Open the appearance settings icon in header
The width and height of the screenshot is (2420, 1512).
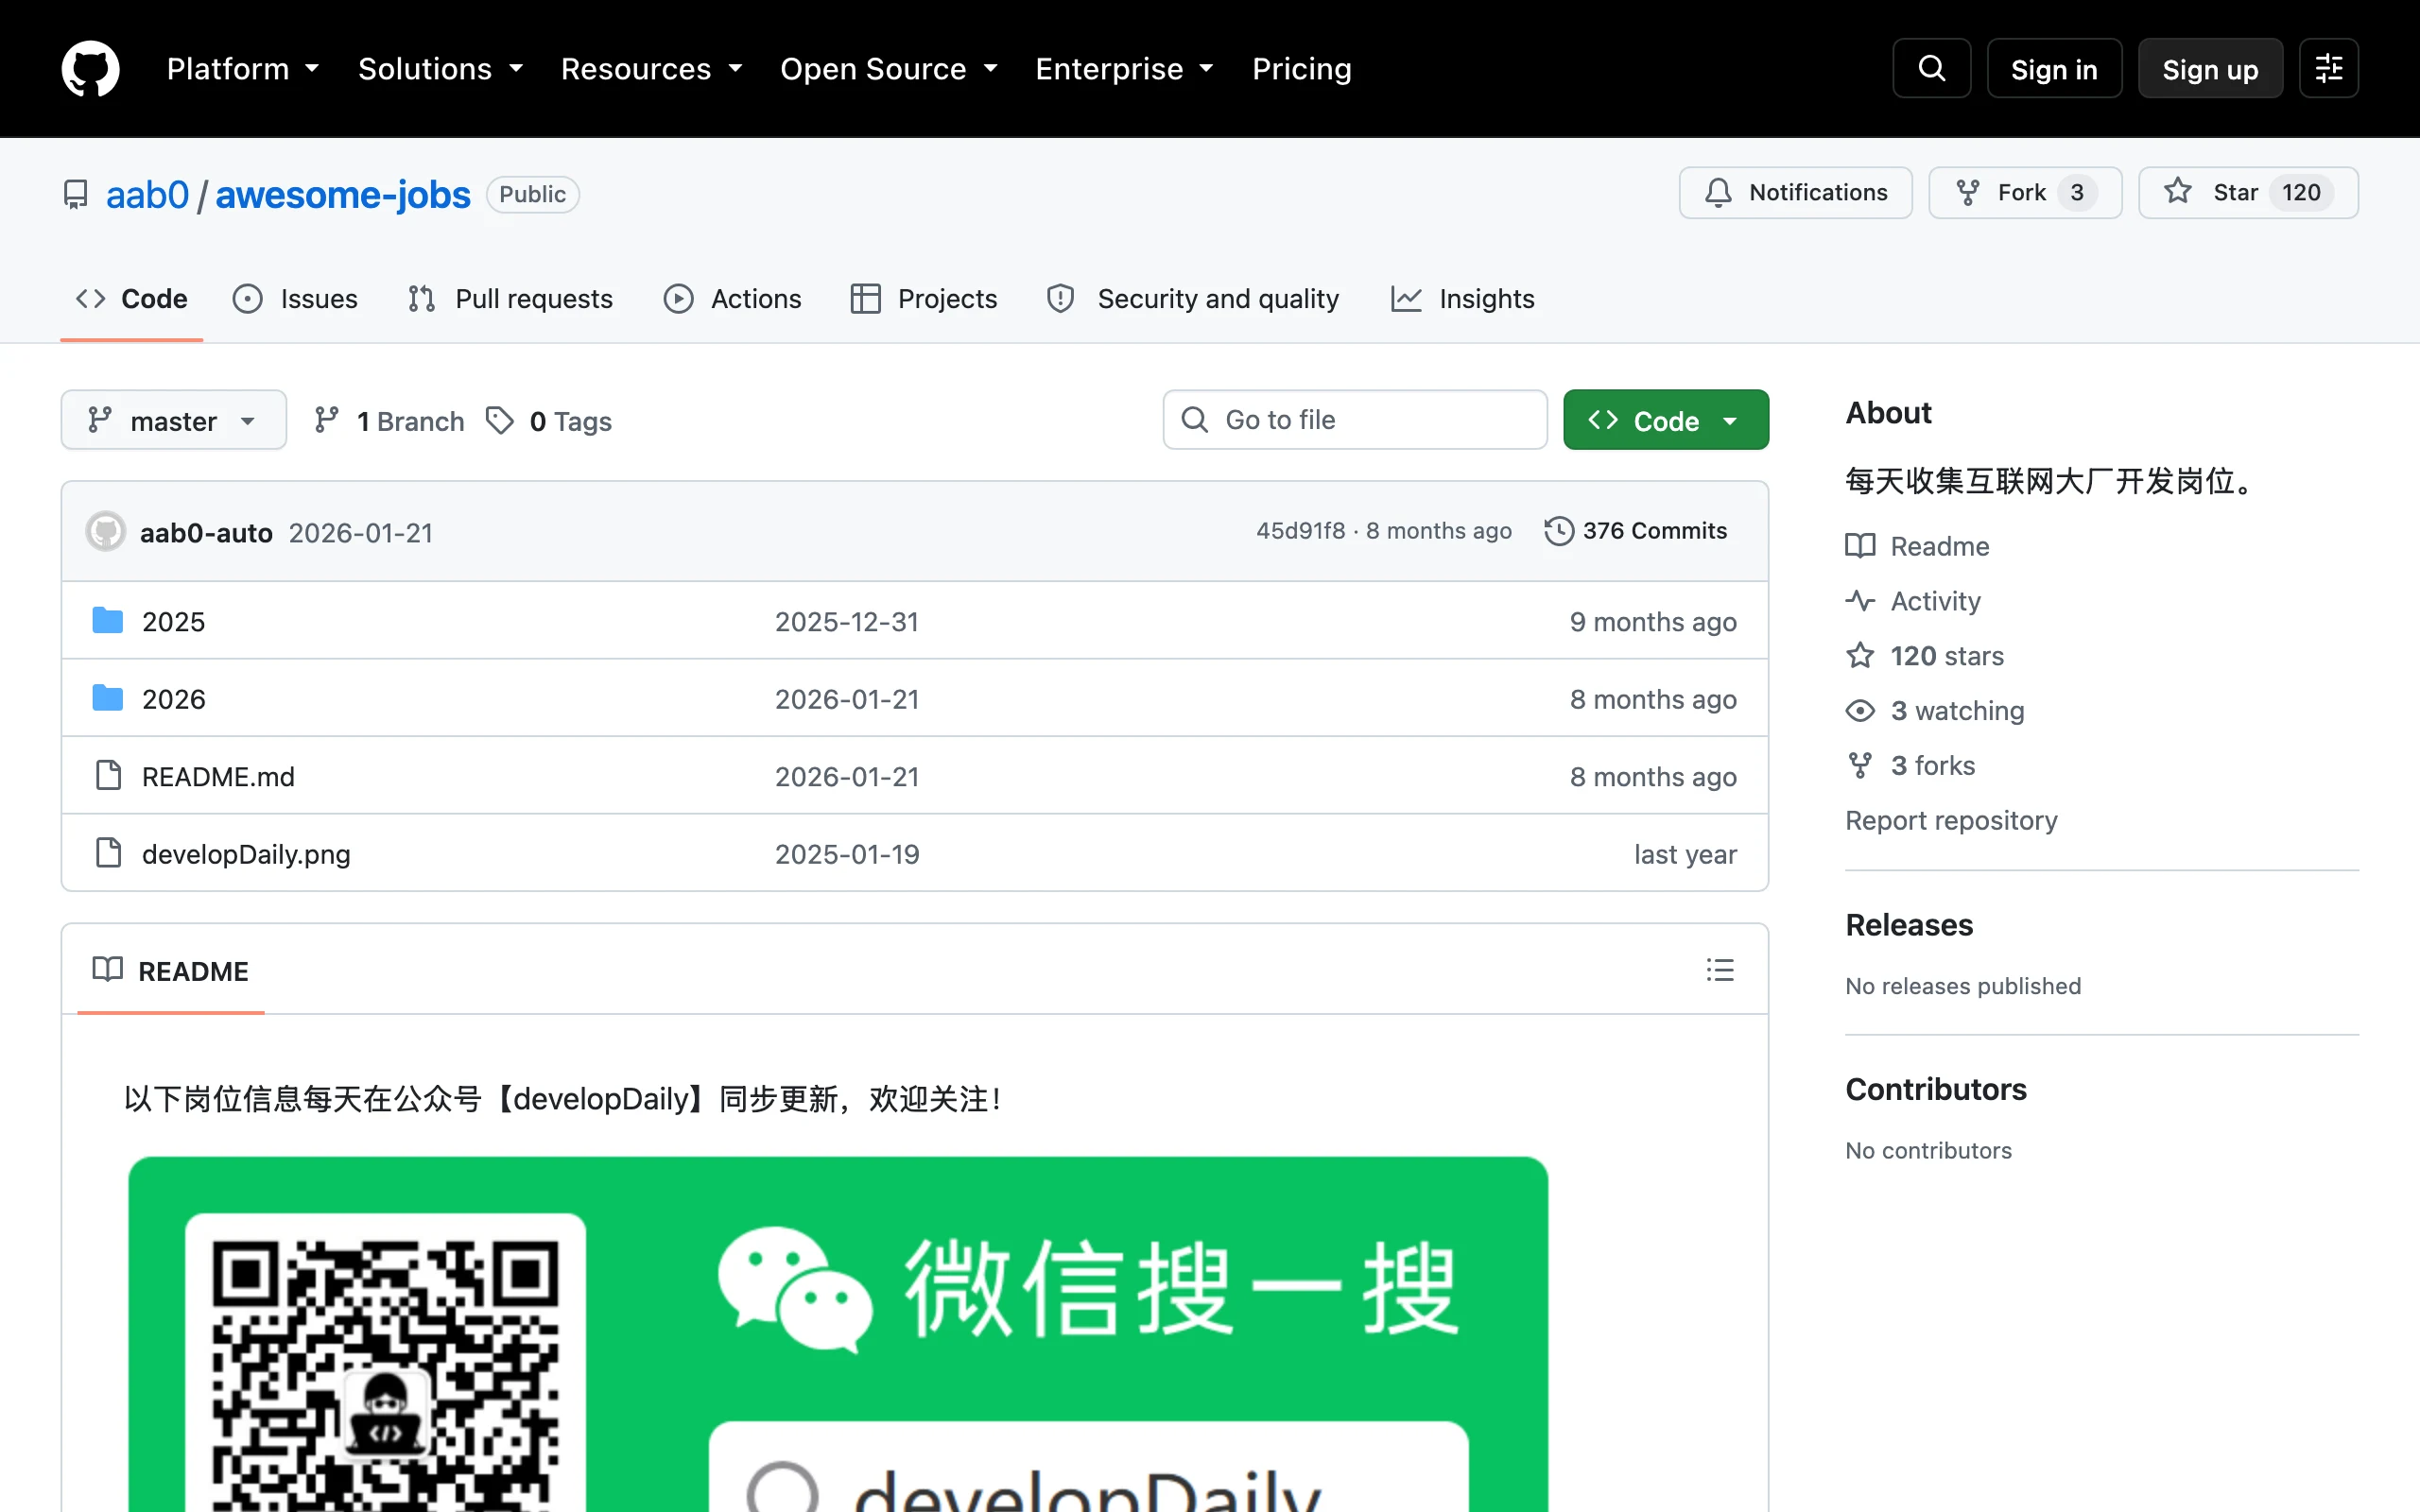2328,68
